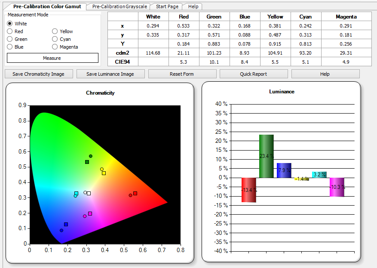Click the Chromaticity chart title

[x=100, y=93]
